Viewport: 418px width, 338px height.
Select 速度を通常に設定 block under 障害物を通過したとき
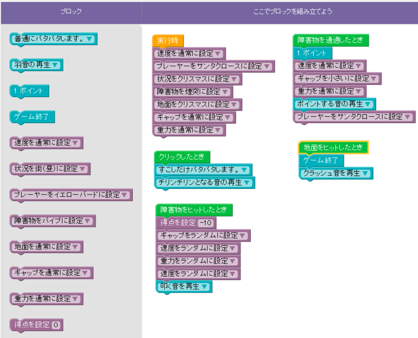(x=330, y=66)
